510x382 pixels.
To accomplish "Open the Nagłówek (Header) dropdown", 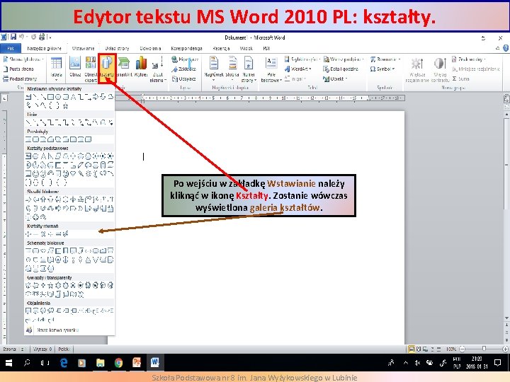I will pos(214,69).
